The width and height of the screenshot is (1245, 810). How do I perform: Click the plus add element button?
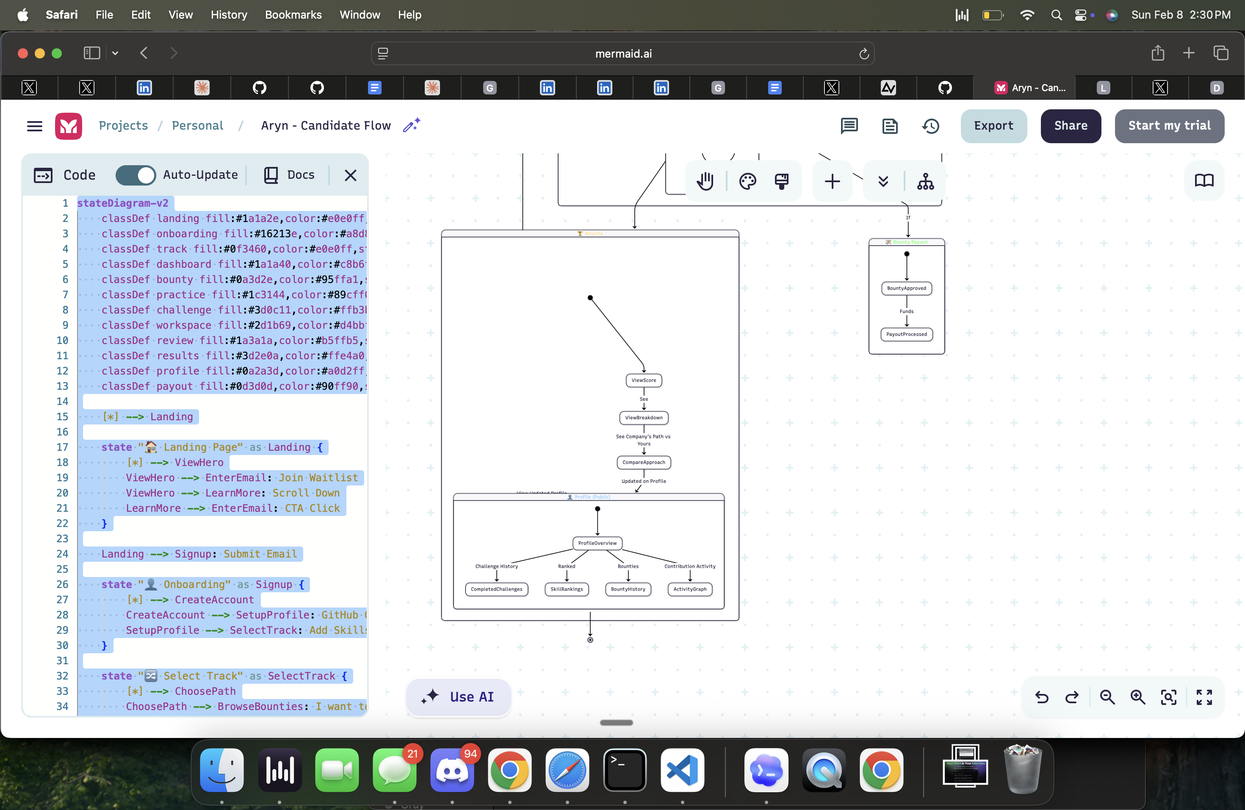tap(832, 182)
